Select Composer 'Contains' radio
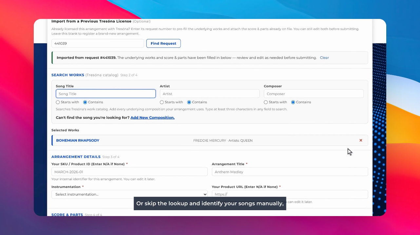 click(x=293, y=102)
